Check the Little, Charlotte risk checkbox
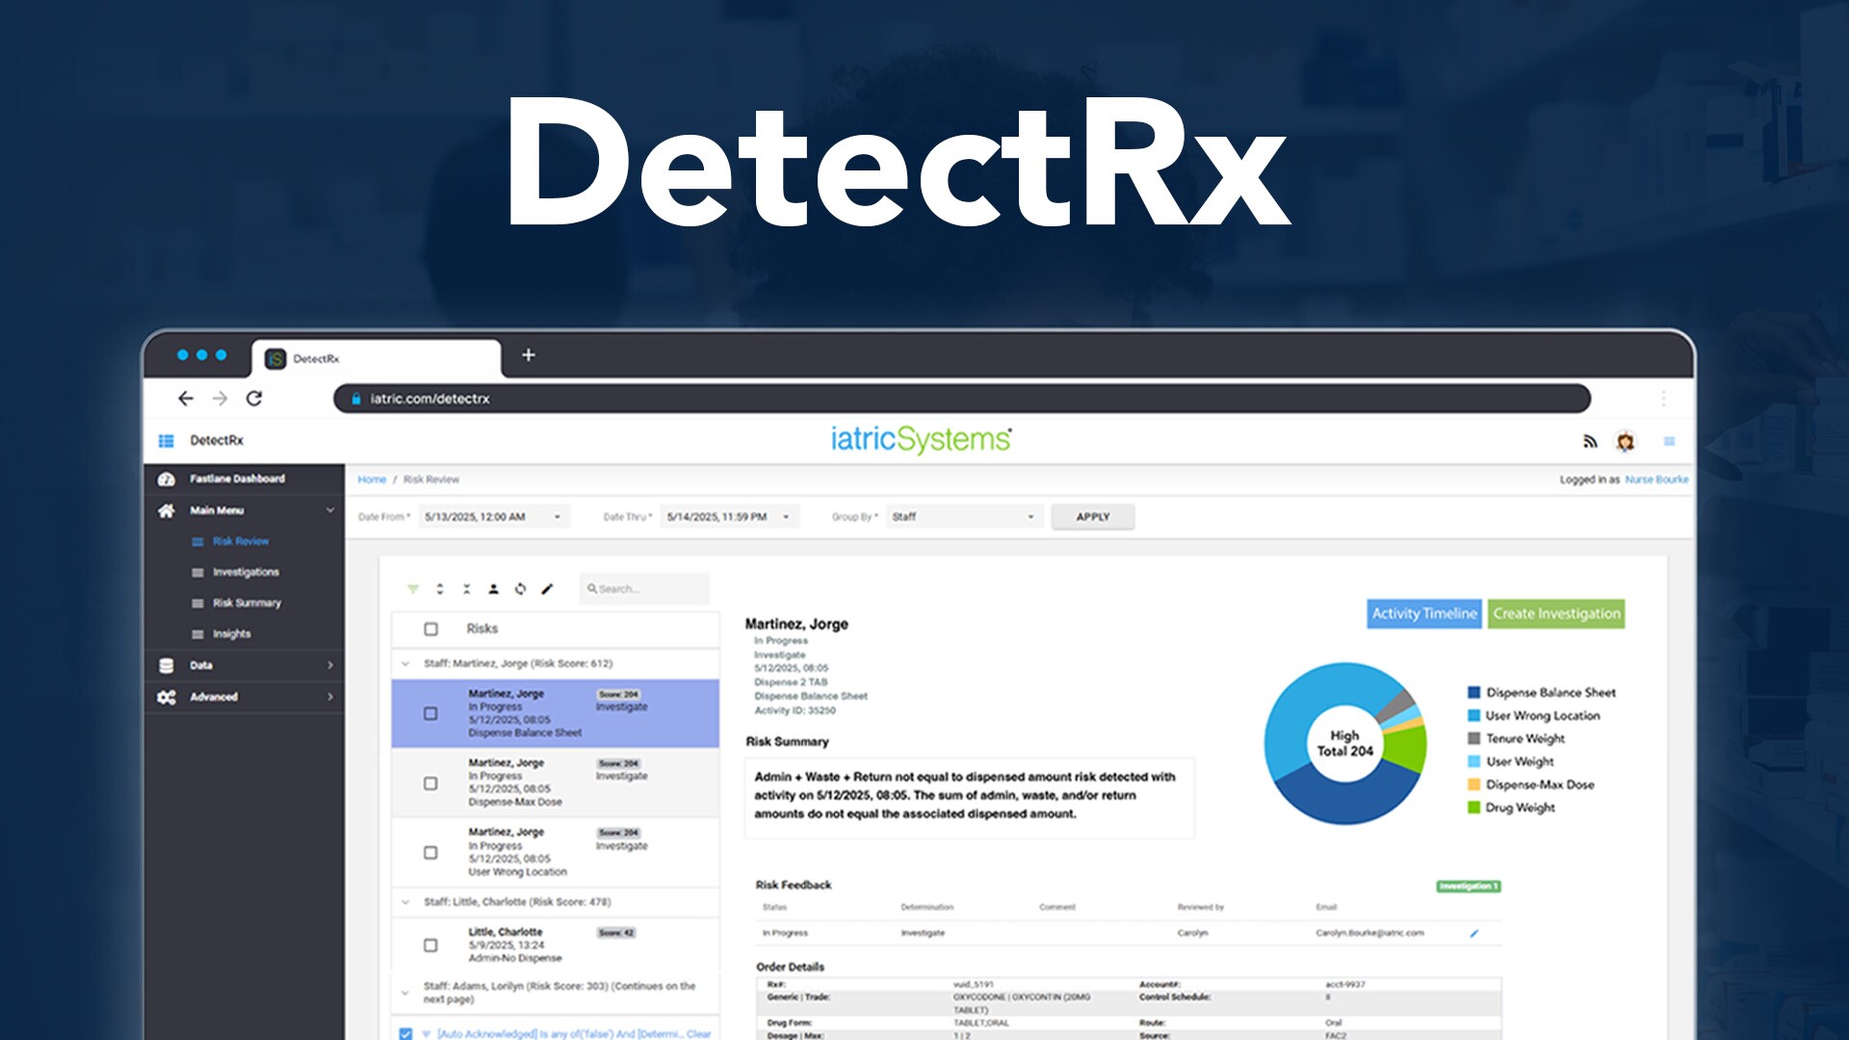 [x=430, y=946]
